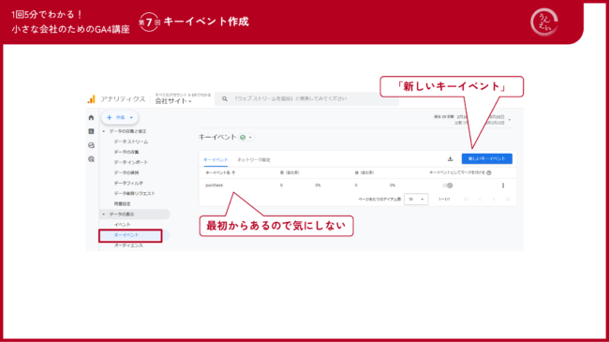Click the orange Google Analytics logo
The width and height of the screenshot is (609, 342).
[91, 99]
